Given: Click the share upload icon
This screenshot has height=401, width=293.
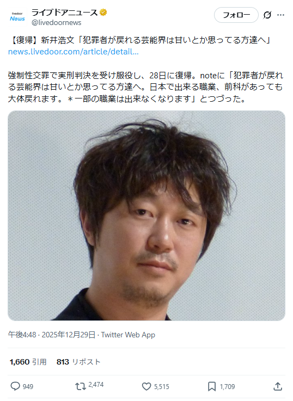Looking at the screenshot, I should click(x=278, y=386).
